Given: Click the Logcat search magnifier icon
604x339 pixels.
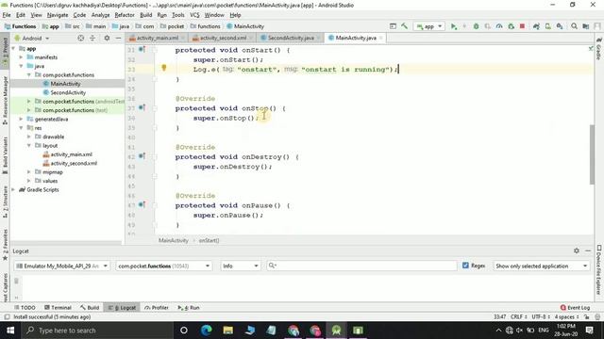Looking at the screenshot, I should pos(273,266).
